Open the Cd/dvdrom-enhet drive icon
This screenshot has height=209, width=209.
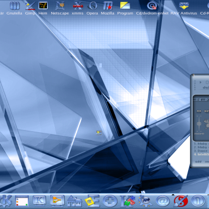tap(152, 8)
